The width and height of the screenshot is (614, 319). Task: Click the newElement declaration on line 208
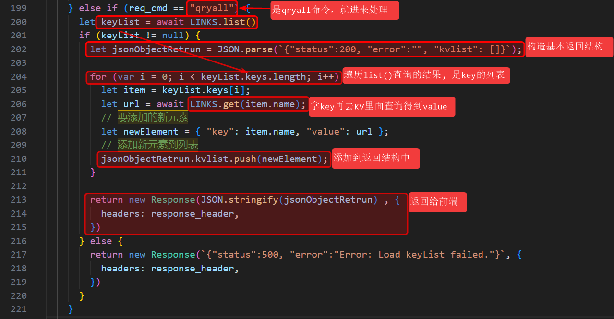click(x=151, y=132)
